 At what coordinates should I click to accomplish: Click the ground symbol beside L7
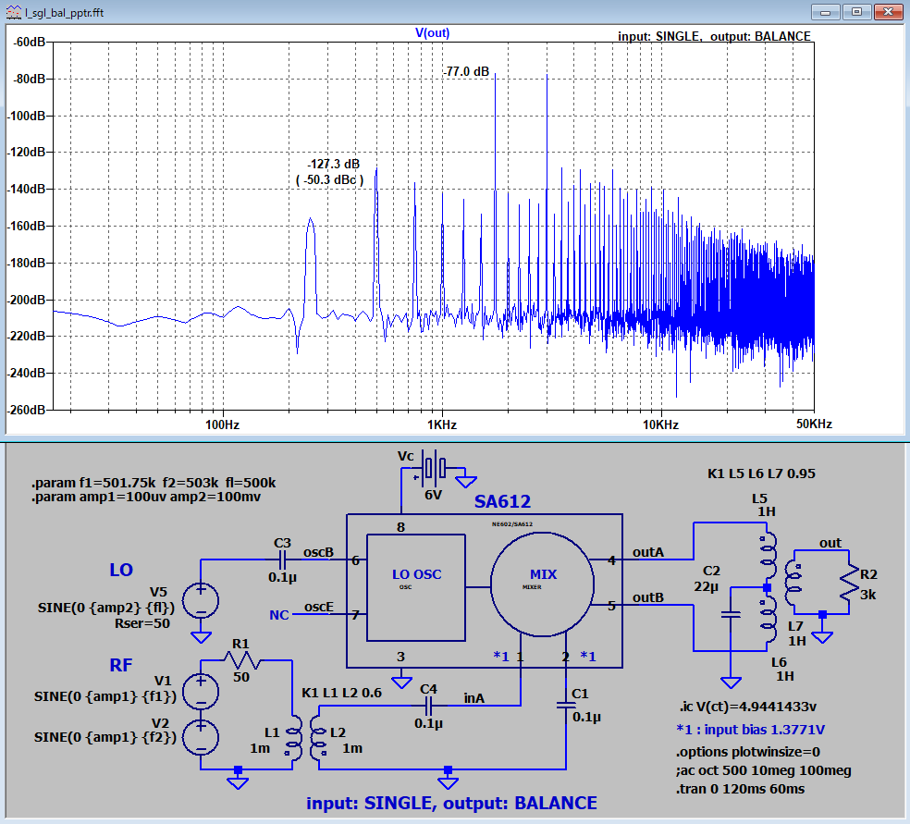point(822,636)
